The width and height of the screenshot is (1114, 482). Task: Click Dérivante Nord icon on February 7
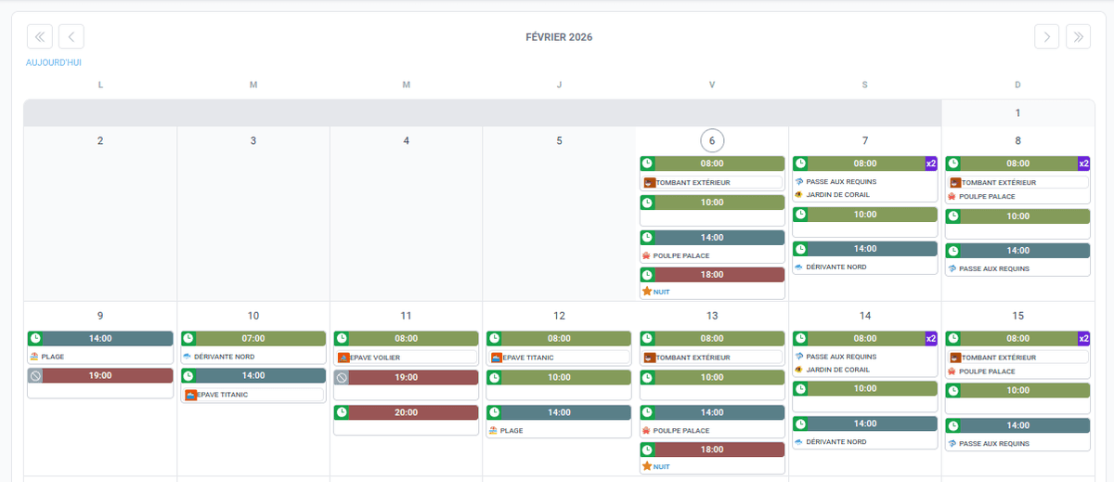(799, 267)
